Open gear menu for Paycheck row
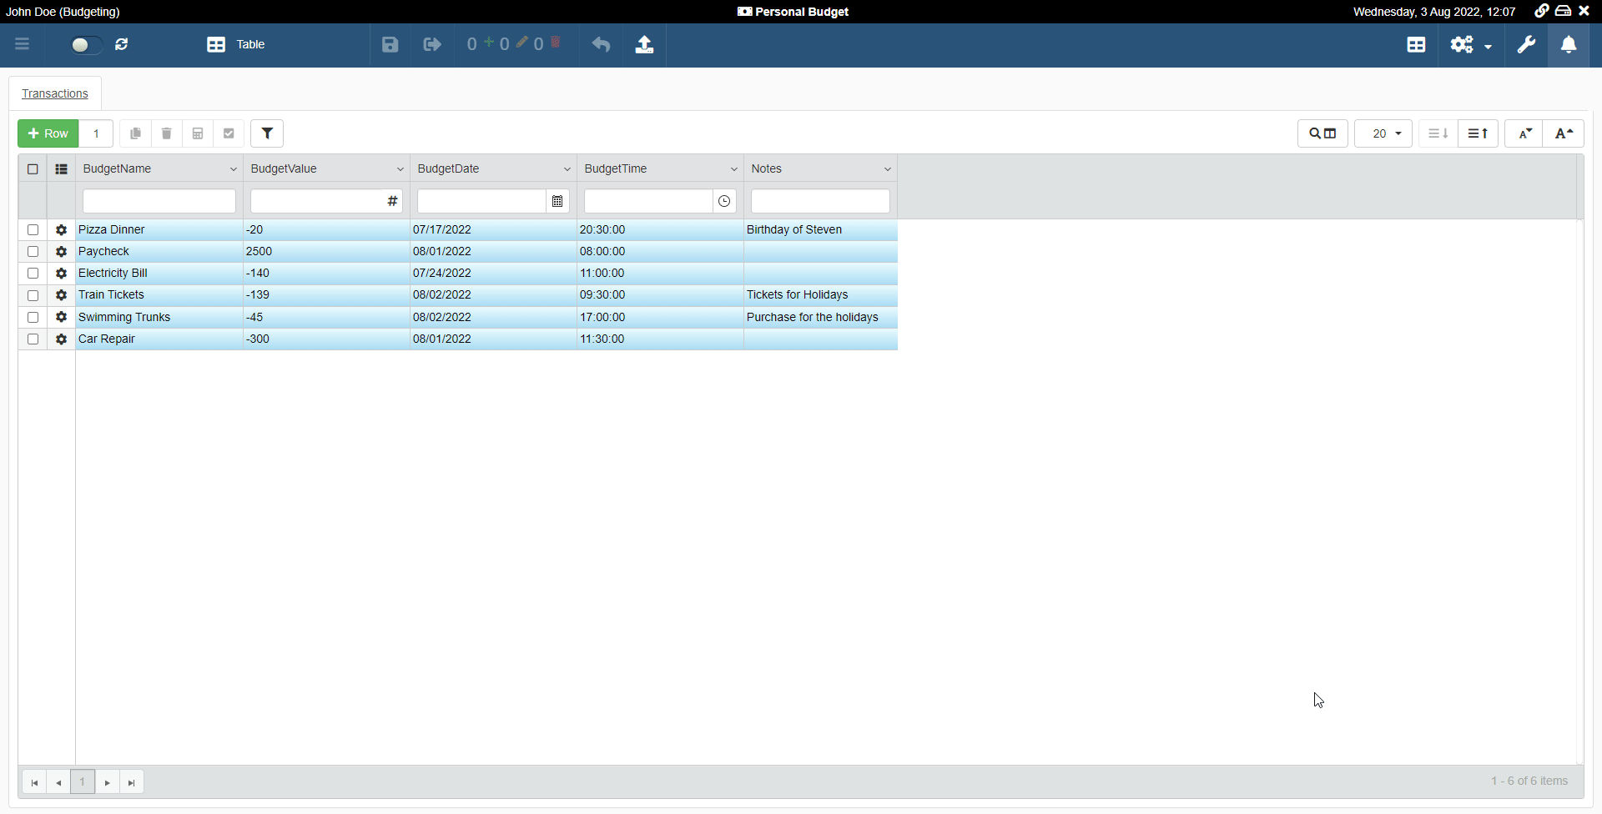This screenshot has width=1602, height=814. click(61, 252)
